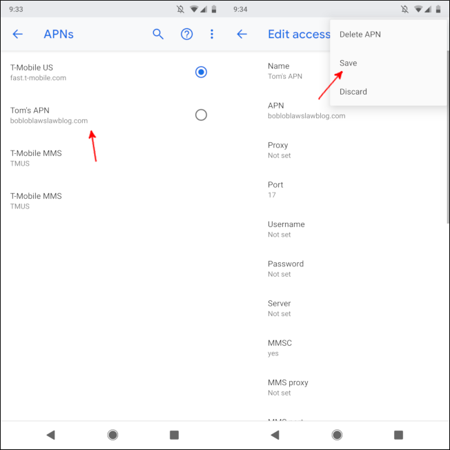Open help on the APNs screen
The image size is (450, 450).
[186, 34]
